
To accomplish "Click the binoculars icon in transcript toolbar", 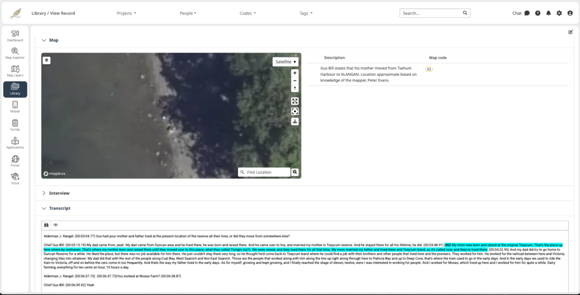I will pos(46,225).
